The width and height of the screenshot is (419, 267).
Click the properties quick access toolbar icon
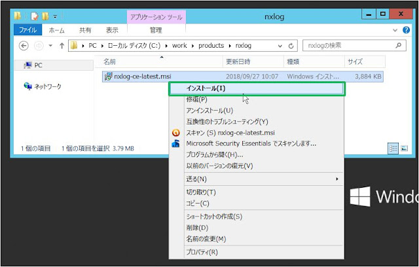click(x=35, y=16)
